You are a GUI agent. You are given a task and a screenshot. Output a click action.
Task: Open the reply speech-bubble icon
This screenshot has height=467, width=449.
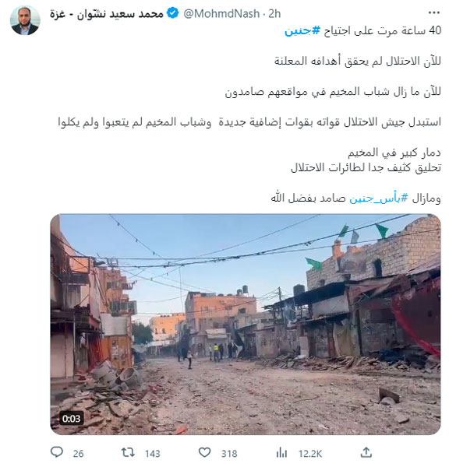(57, 453)
